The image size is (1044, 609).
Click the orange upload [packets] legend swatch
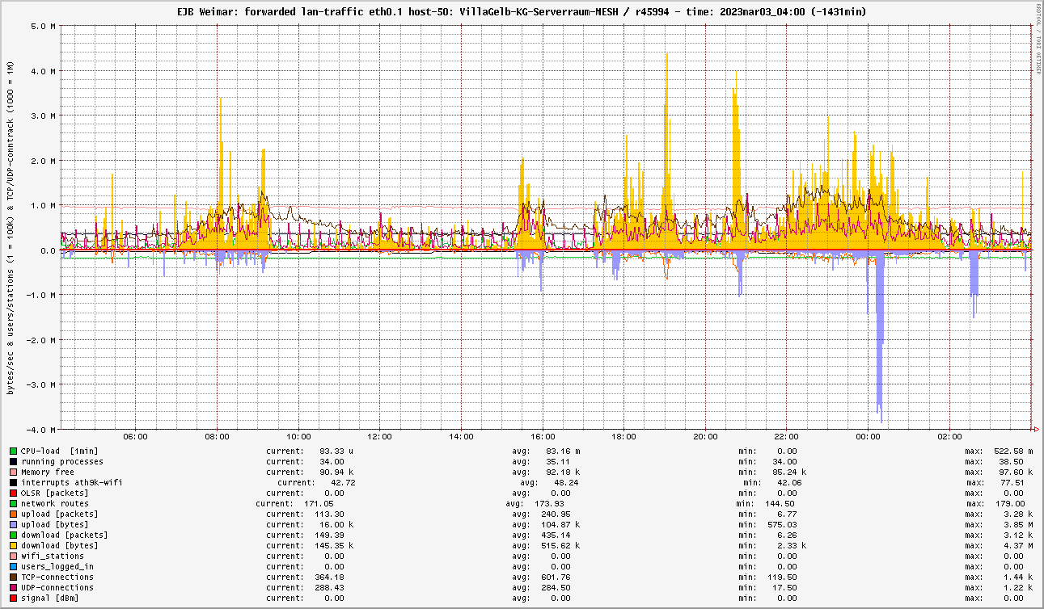click(x=13, y=514)
